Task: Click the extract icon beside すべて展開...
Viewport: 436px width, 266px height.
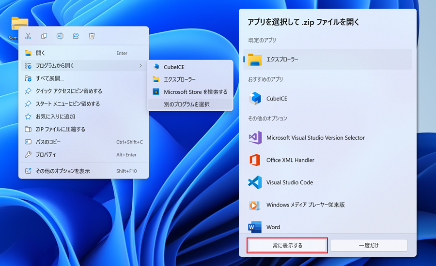Action: (28, 78)
